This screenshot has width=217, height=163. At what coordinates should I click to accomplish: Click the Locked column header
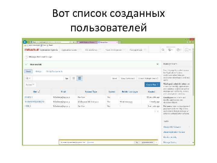(x=112, y=92)
